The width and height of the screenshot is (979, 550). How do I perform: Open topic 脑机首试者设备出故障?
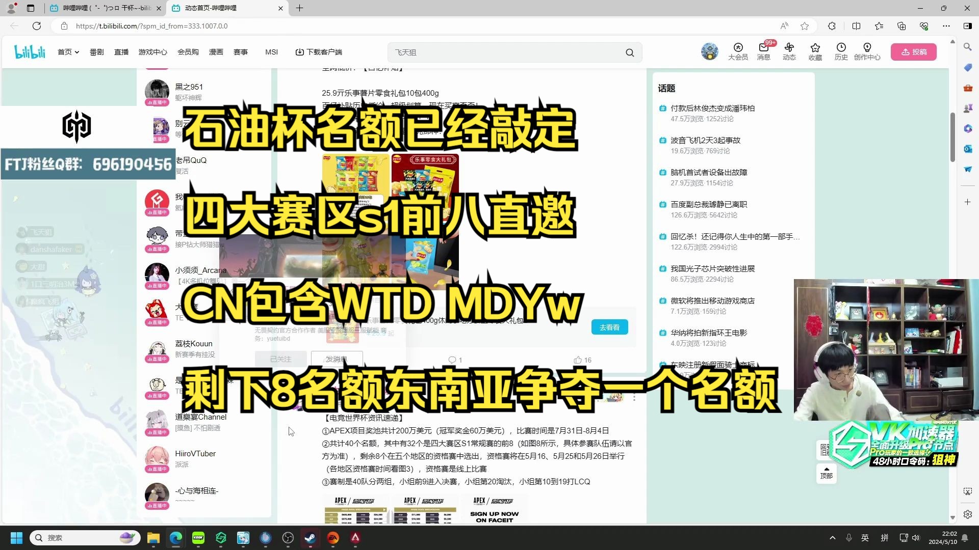tap(709, 173)
